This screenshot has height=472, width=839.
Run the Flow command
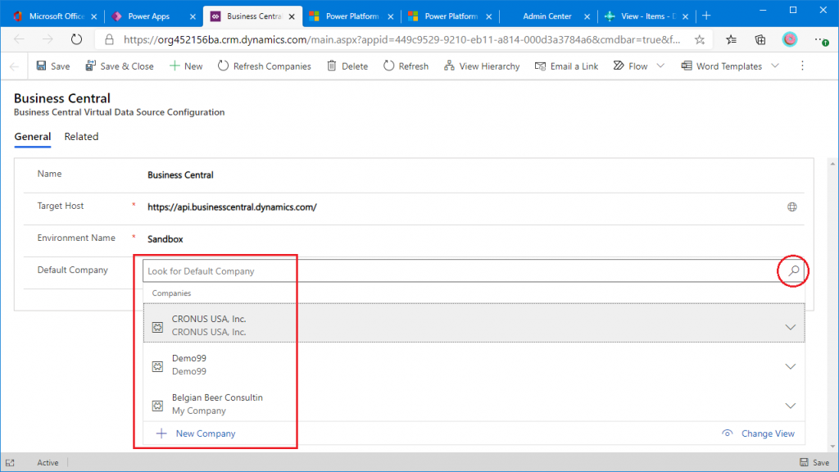pos(630,66)
